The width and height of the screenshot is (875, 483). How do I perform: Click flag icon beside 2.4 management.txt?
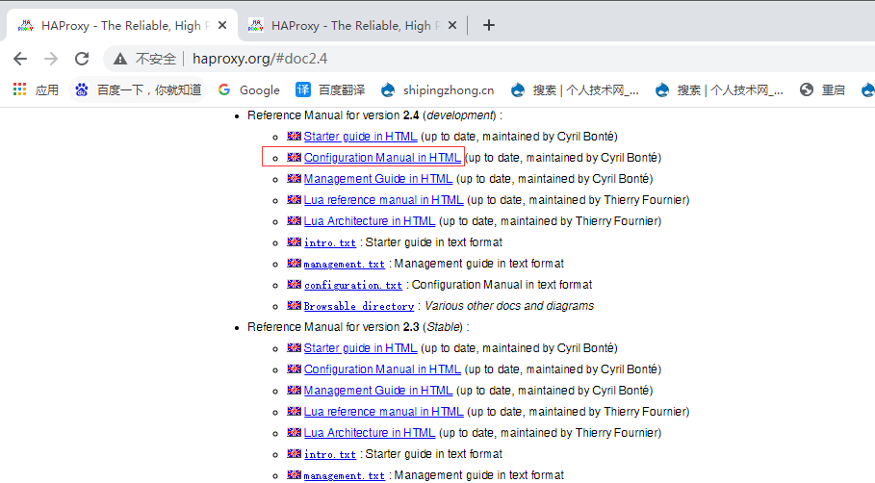[295, 263]
